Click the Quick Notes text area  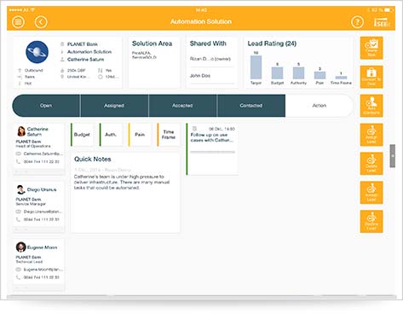point(125,193)
